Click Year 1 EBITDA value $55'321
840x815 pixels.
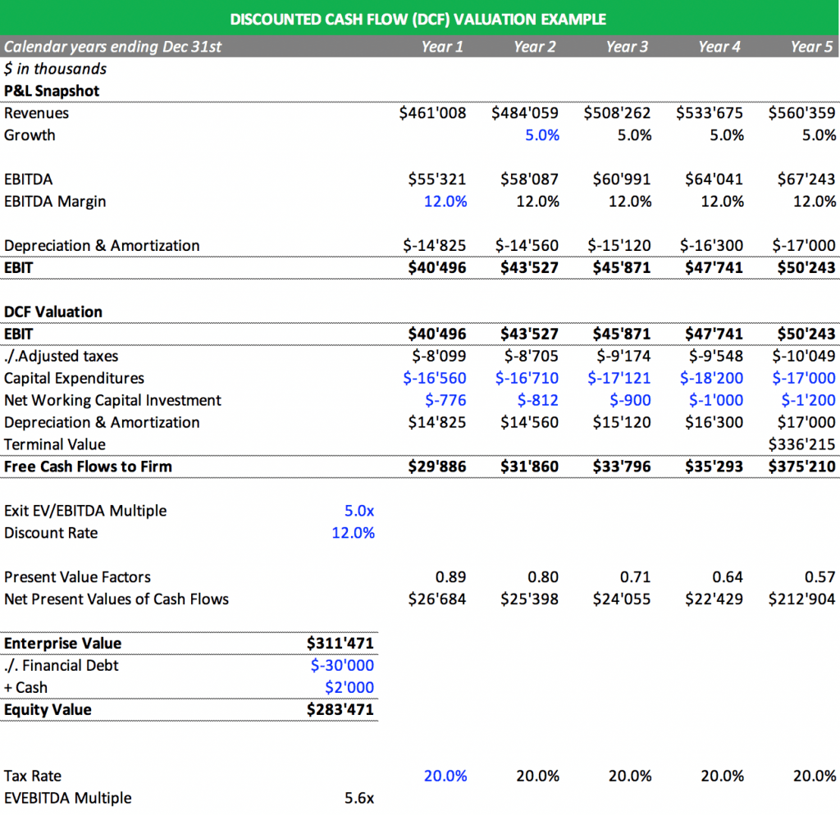[x=436, y=179]
